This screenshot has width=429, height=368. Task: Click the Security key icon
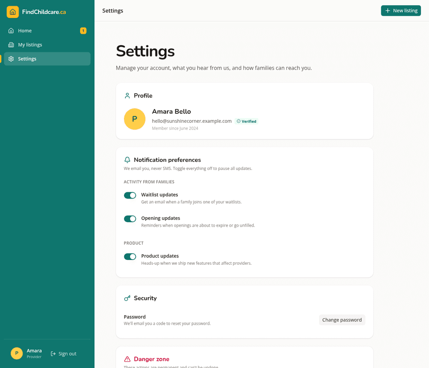point(127,298)
